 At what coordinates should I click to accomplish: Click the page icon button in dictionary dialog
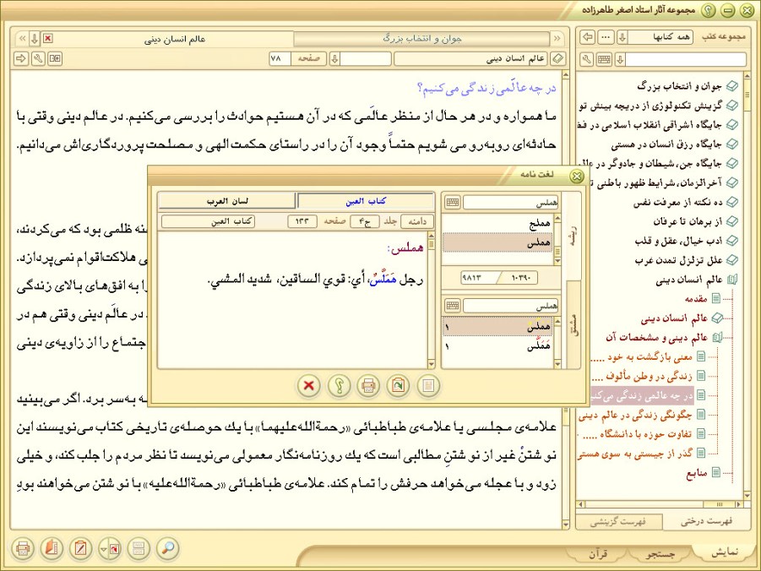[428, 385]
